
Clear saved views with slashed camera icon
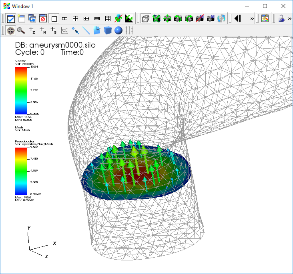click(200, 19)
